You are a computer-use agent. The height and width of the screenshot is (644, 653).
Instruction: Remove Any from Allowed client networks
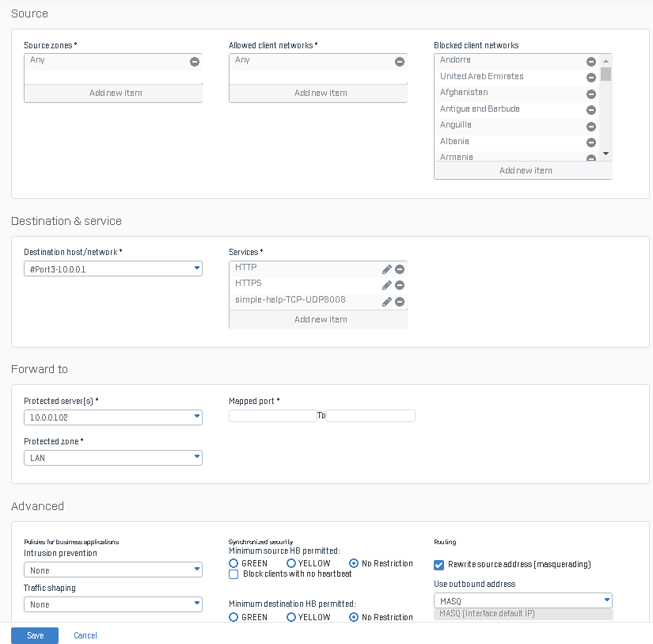[x=400, y=62]
